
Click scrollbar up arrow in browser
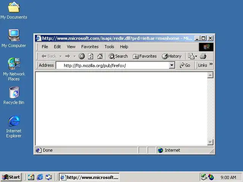pos(210,75)
